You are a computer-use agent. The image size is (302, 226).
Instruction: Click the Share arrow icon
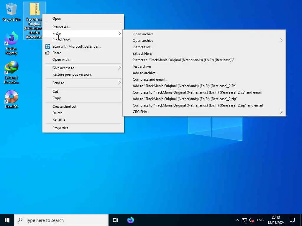[47, 53]
